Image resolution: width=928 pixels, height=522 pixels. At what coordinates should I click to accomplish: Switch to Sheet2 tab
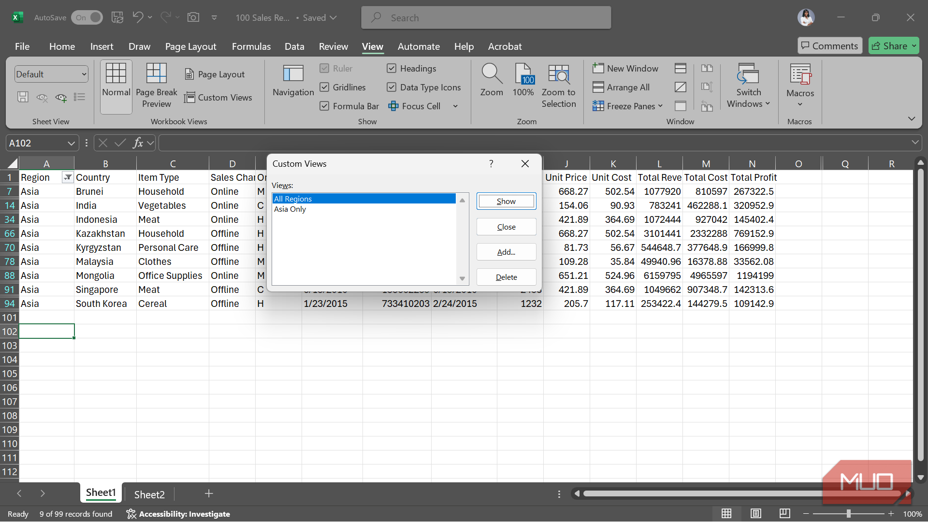tap(149, 494)
